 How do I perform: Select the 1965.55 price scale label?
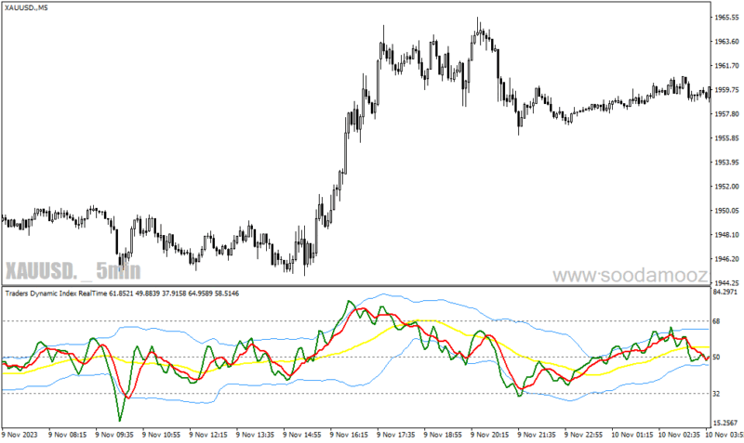(x=726, y=17)
